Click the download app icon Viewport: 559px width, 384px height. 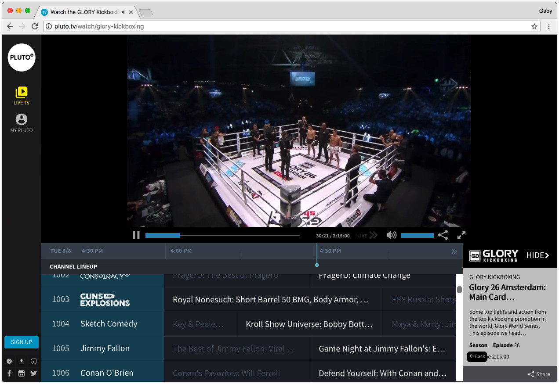(x=21, y=361)
